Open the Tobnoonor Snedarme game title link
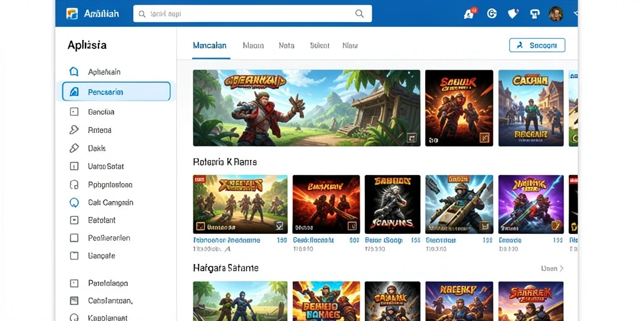Screen dimensions: 643x321 (226, 240)
